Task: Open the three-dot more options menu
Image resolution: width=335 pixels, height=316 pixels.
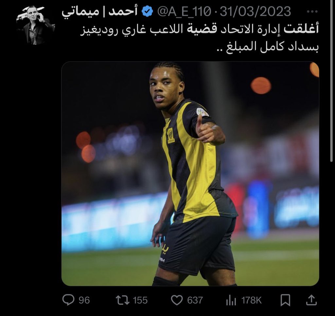Action: (312, 11)
